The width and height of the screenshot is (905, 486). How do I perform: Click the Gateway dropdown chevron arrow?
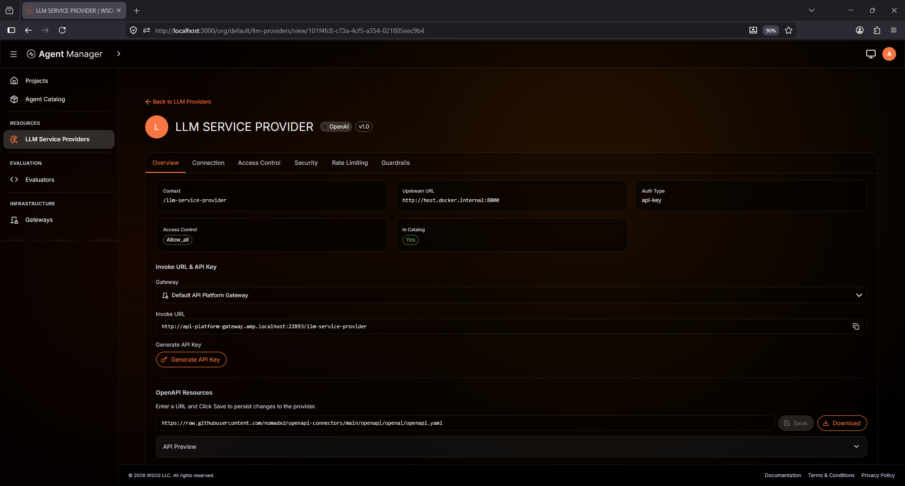click(859, 295)
